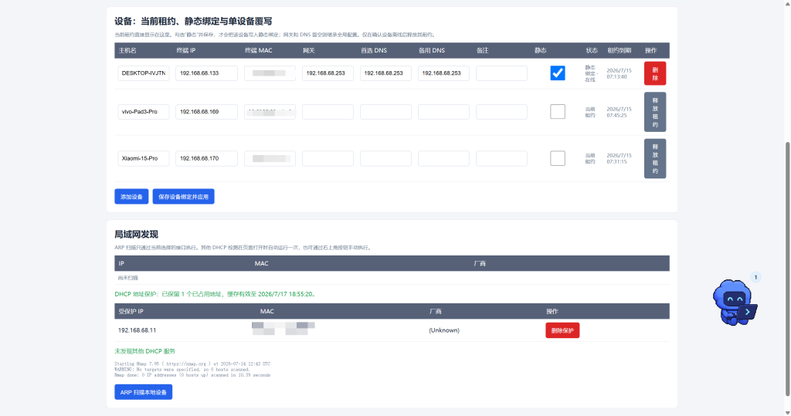The width and height of the screenshot is (791, 416).
Task: Click the protected IP 192.168.68.11
Action: pyautogui.click(x=137, y=330)
